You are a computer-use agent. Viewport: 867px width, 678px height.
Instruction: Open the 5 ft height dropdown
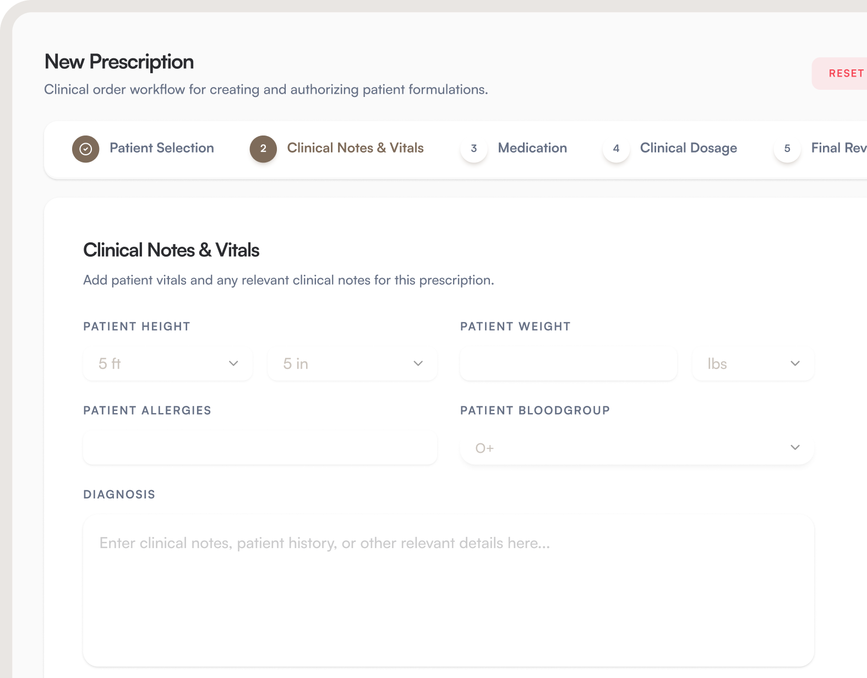pyautogui.click(x=168, y=364)
